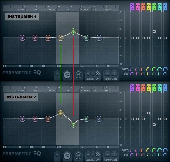The width and height of the screenshot is (170, 162).
Task: Click Compare down-arrow button in top EQ
Action: 107,73
